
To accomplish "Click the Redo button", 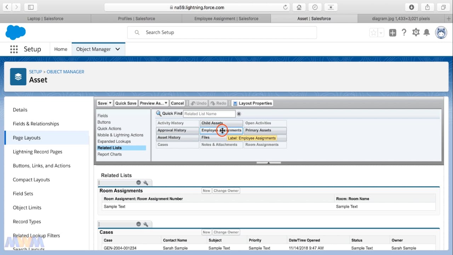I will 218,103.
